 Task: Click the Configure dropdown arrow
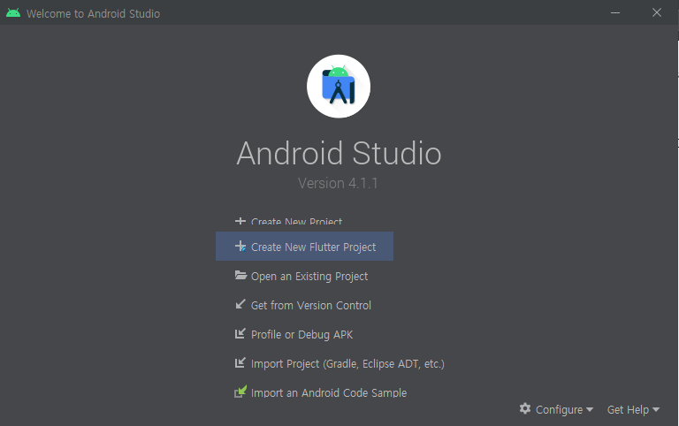click(590, 409)
